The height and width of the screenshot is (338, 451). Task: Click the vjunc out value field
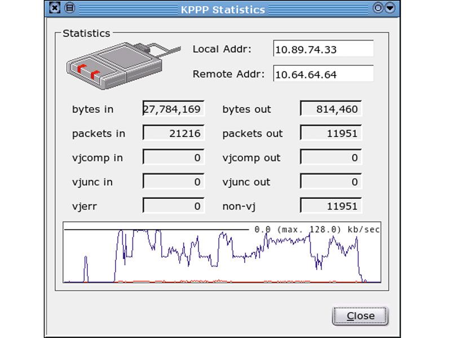pyautogui.click(x=331, y=181)
